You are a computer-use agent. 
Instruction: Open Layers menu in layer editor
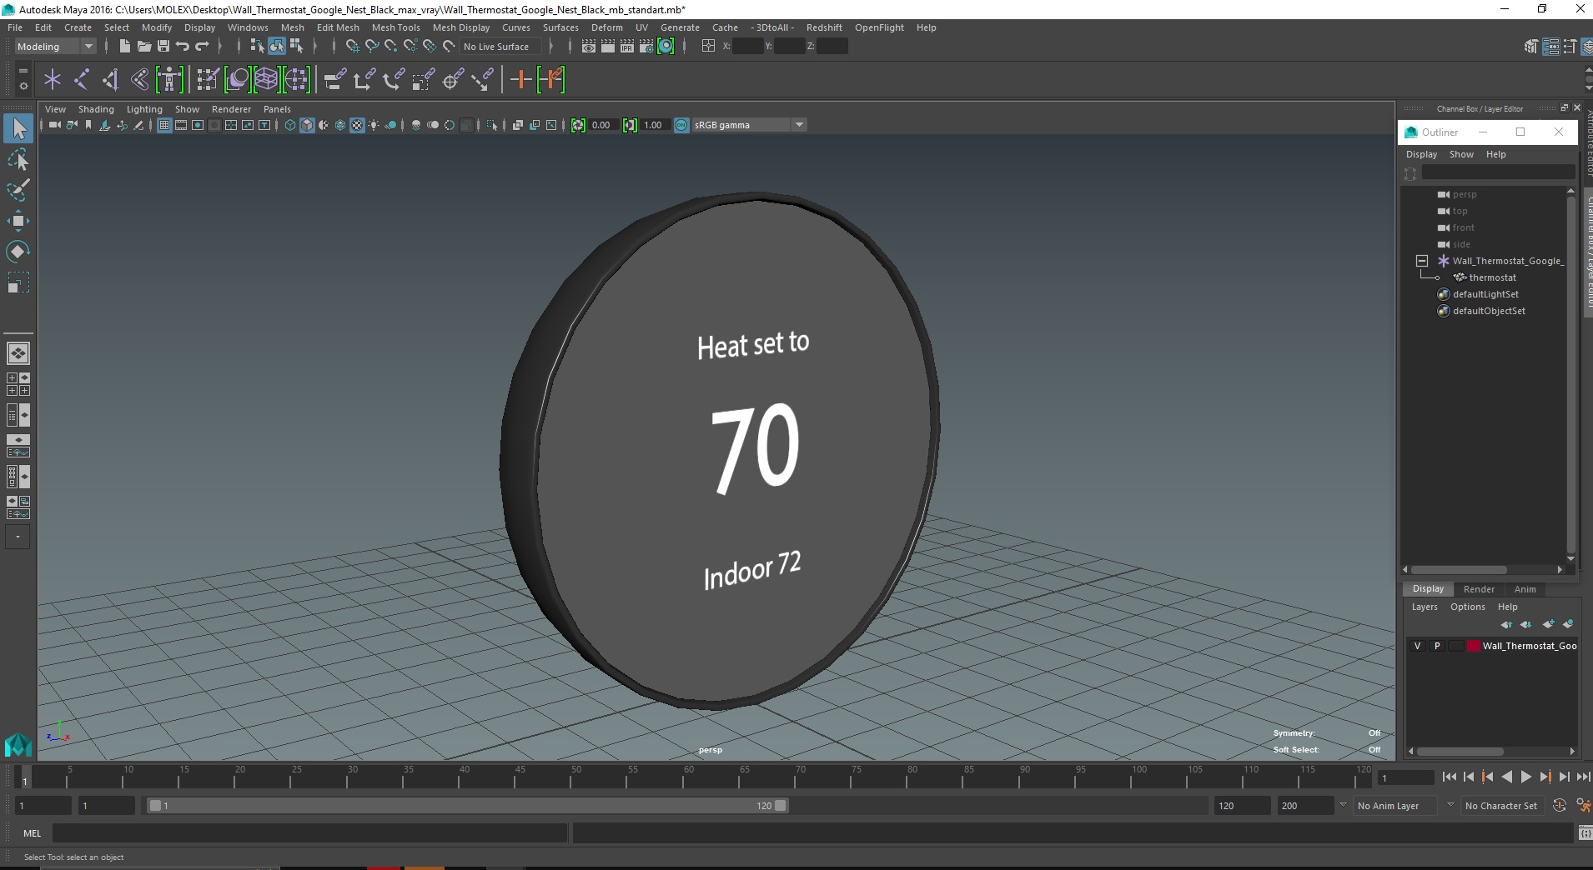(x=1425, y=607)
